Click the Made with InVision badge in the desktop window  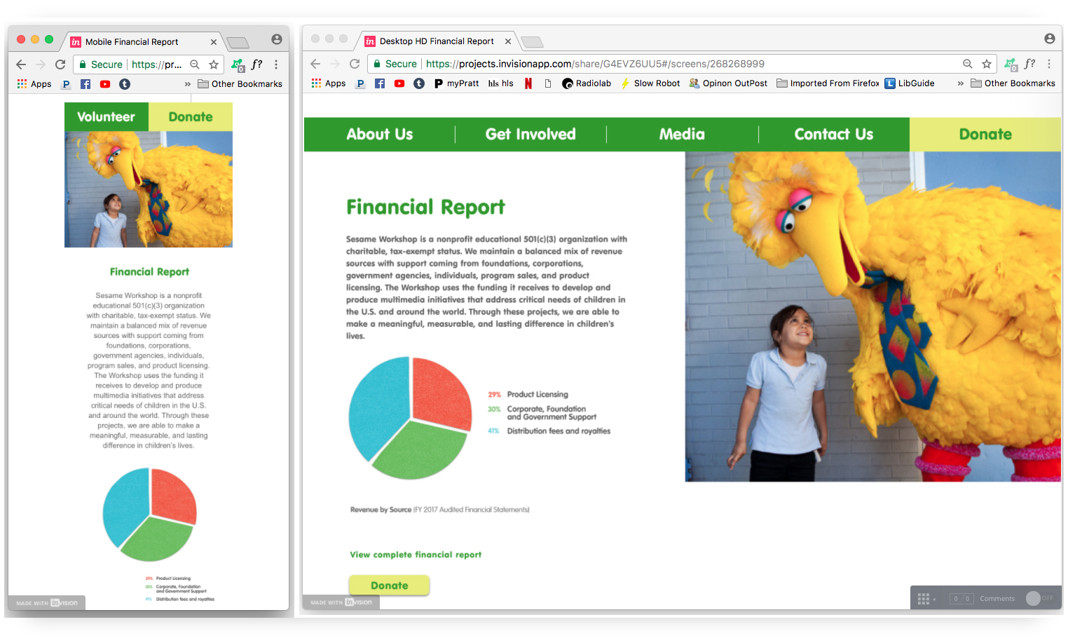tap(341, 602)
